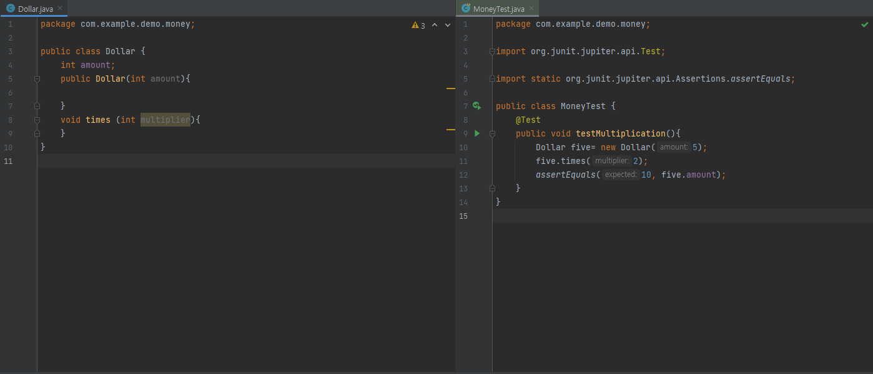Go to next highlighted problem in Dollar.java
The image size is (873, 374).
tap(448, 26)
